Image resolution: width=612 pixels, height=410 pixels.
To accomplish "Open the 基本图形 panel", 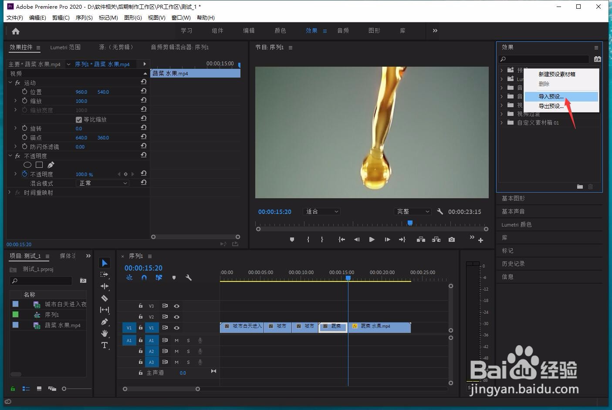I will point(513,198).
